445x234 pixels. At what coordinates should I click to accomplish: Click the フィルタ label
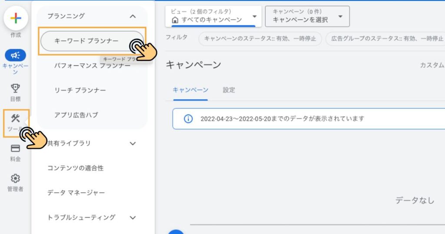176,37
